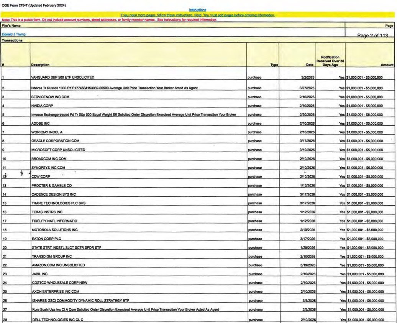397x323 pixels.
Task: Click the 2/2/2026 date in Kura Sushi row
Action: click(309, 310)
